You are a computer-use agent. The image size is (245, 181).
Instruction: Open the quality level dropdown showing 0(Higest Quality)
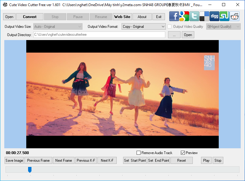[223, 27]
